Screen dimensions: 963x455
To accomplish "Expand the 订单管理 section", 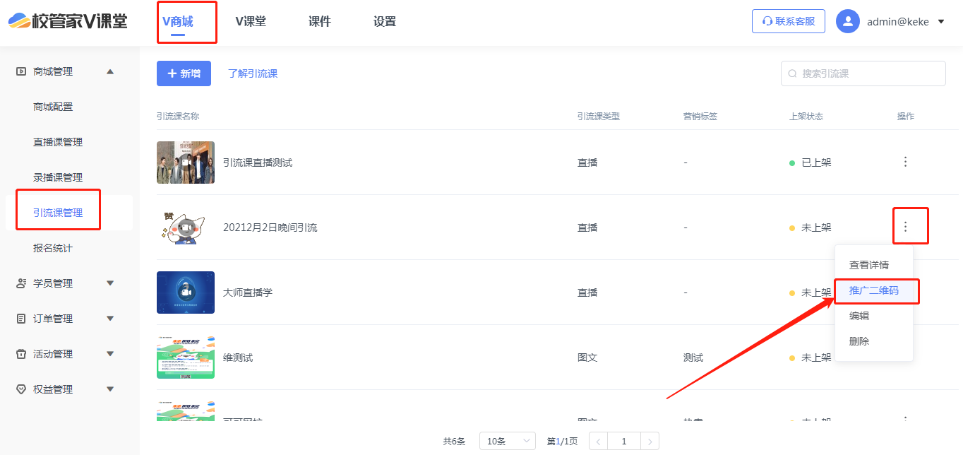I will tap(110, 319).
